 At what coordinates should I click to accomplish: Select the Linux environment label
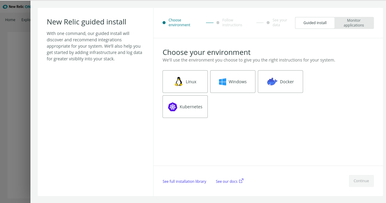coord(191,82)
